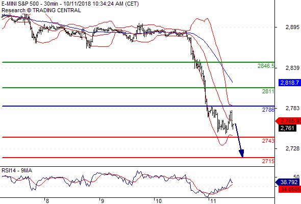This screenshot has height=204, width=301.
Task: Click the RSI moving average tag 34.0505
Action: [x=290, y=189]
